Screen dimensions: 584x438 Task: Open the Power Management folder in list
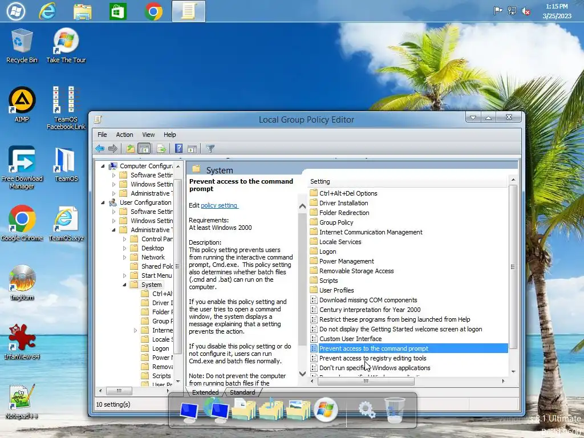pos(346,261)
